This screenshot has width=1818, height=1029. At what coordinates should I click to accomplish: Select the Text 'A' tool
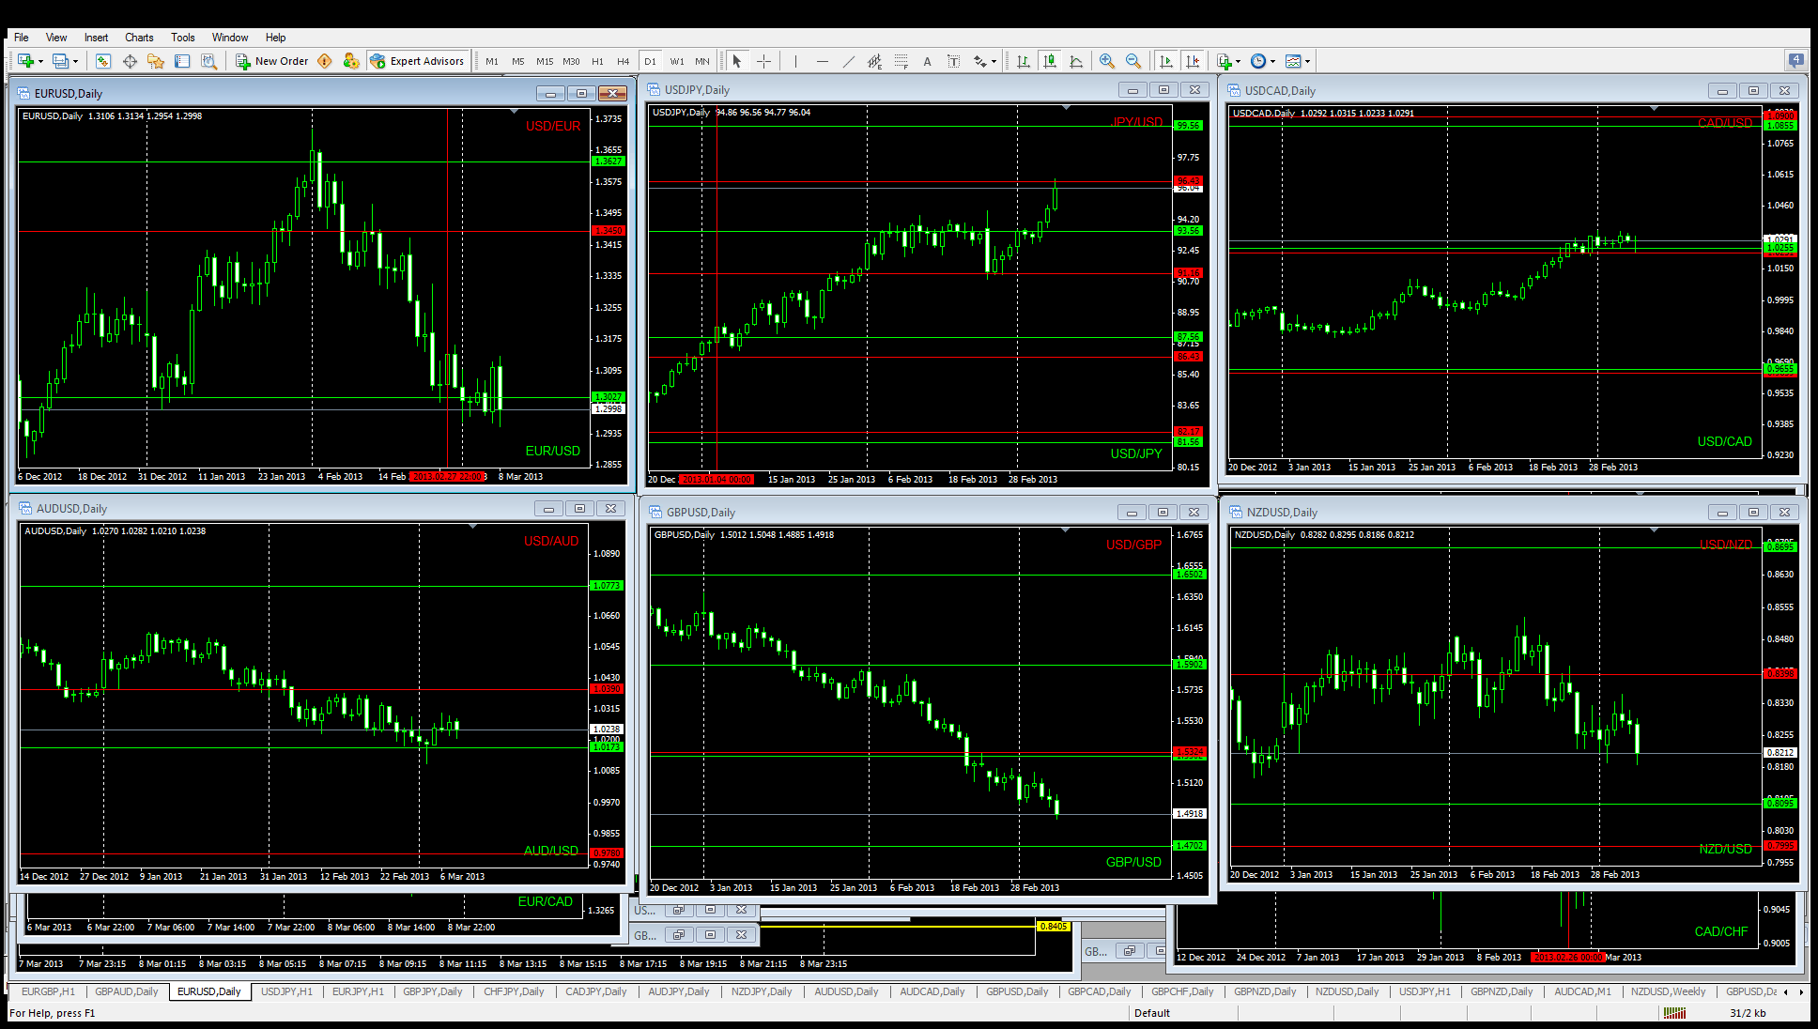point(927,61)
